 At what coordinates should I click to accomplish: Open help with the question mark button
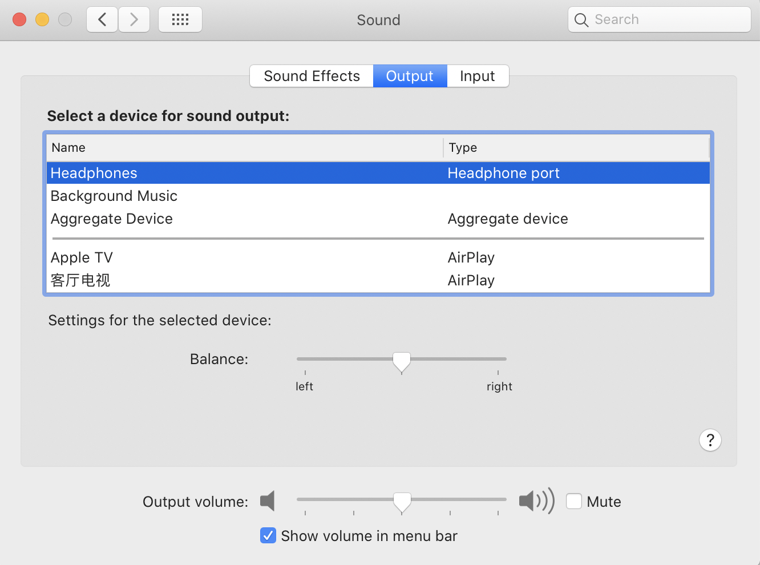pos(710,440)
